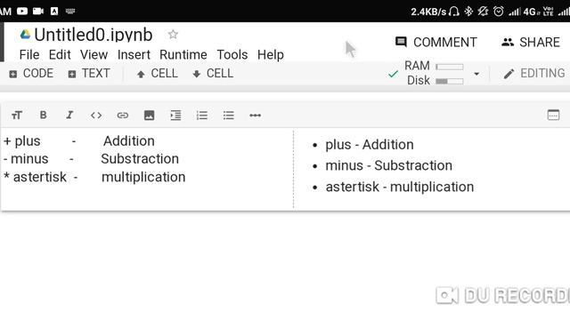Click the Disk usage bar
570x320 pixels.
(x=450, y=81)
